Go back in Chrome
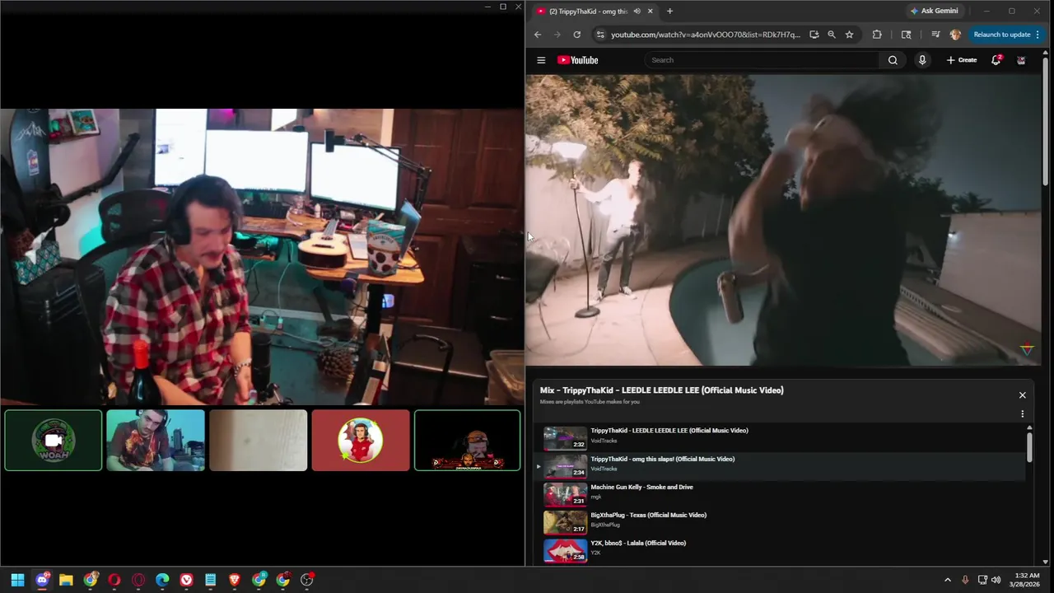This screenshot has height=593, width=1054. coord(538,35)
